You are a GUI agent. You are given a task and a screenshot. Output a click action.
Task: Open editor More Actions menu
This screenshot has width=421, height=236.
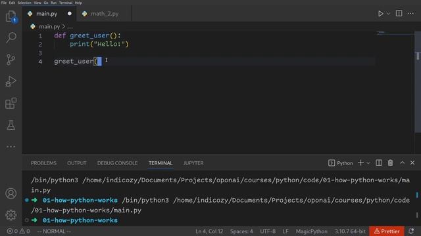(410, 13)
